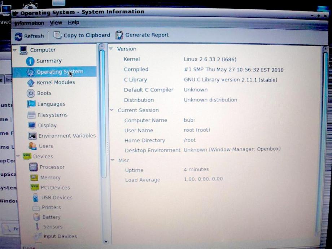
Task: Click the Computer monitor icon in tree
Action: tap(23, 50)
